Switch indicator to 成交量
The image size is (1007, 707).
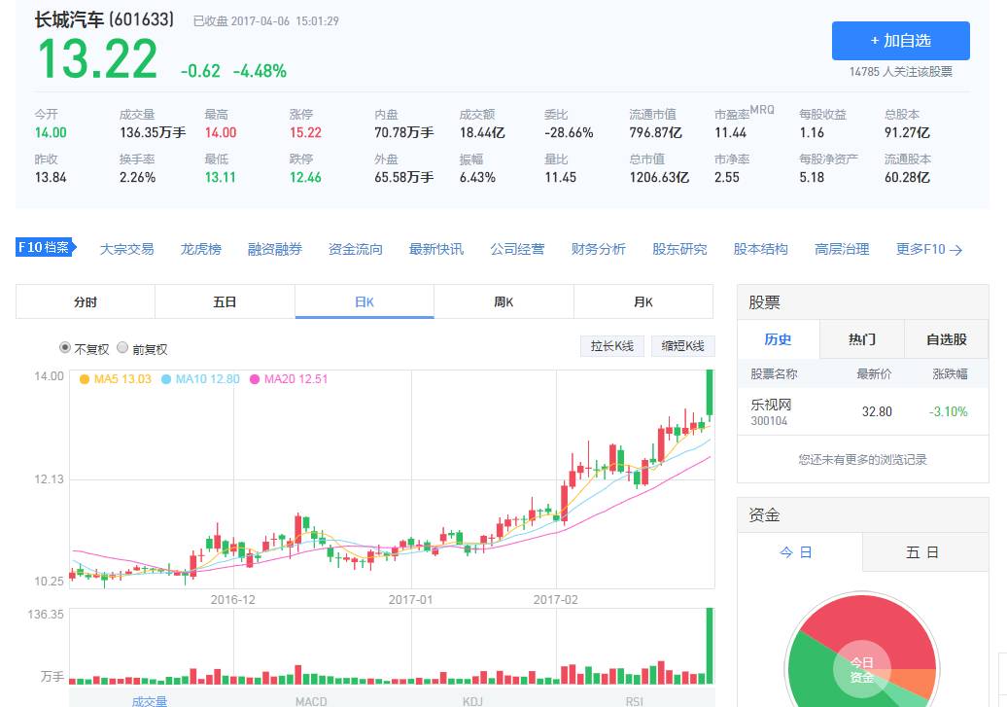[149, 701]
